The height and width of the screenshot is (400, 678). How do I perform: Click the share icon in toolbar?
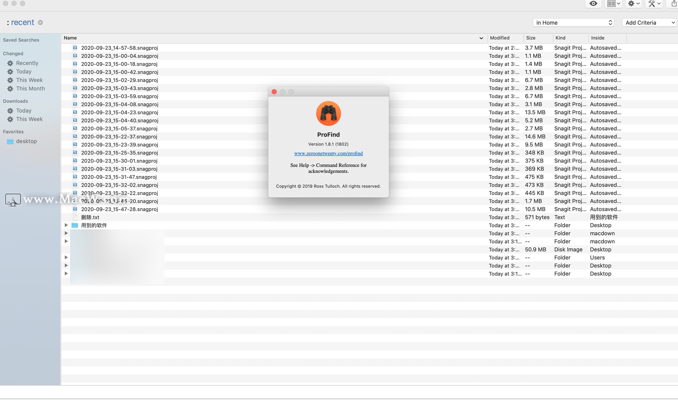point(674,4)
